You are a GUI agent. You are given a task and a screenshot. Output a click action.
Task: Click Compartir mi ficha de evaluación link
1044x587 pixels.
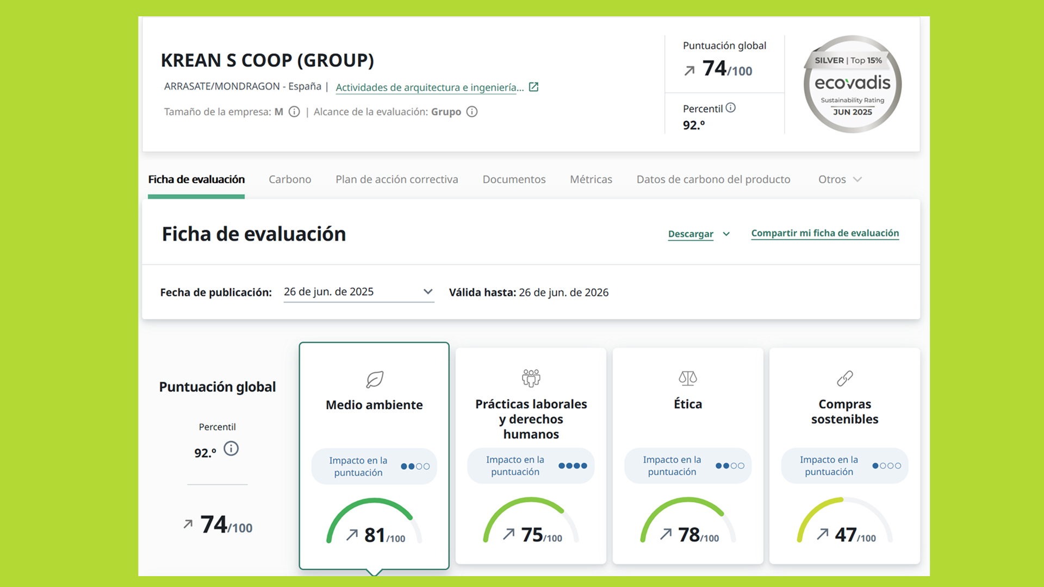pos(825,233)
